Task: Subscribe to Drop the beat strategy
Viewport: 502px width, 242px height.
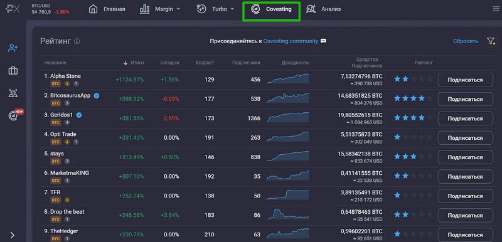Action: (x=465, y=216)
